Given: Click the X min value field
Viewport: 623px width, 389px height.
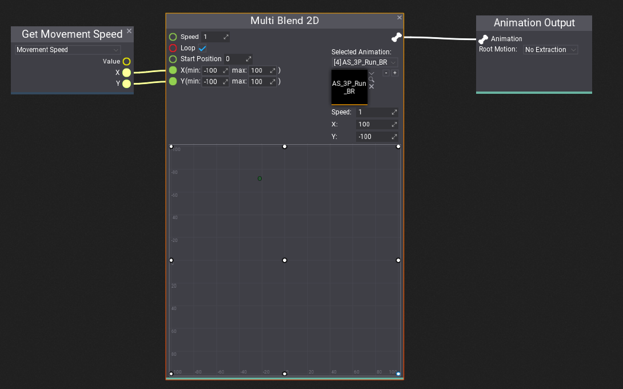Looking at the screenshot, I should [x=212, y=70].
